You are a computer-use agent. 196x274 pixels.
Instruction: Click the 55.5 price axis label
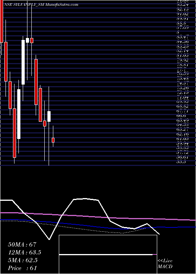pyautogui.click(x=181, y=162)
